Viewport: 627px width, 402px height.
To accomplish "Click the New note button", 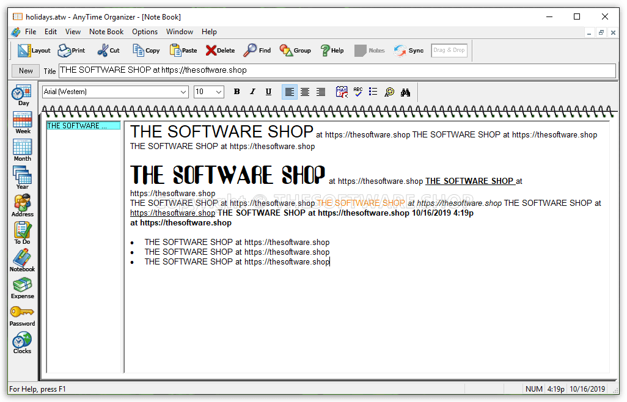I will pos(26,71).
